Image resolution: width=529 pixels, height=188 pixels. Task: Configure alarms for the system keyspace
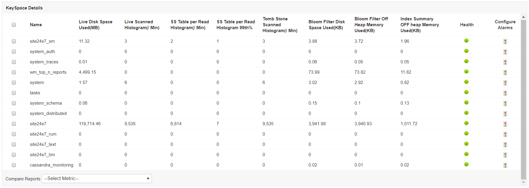[x=505, y=83]
